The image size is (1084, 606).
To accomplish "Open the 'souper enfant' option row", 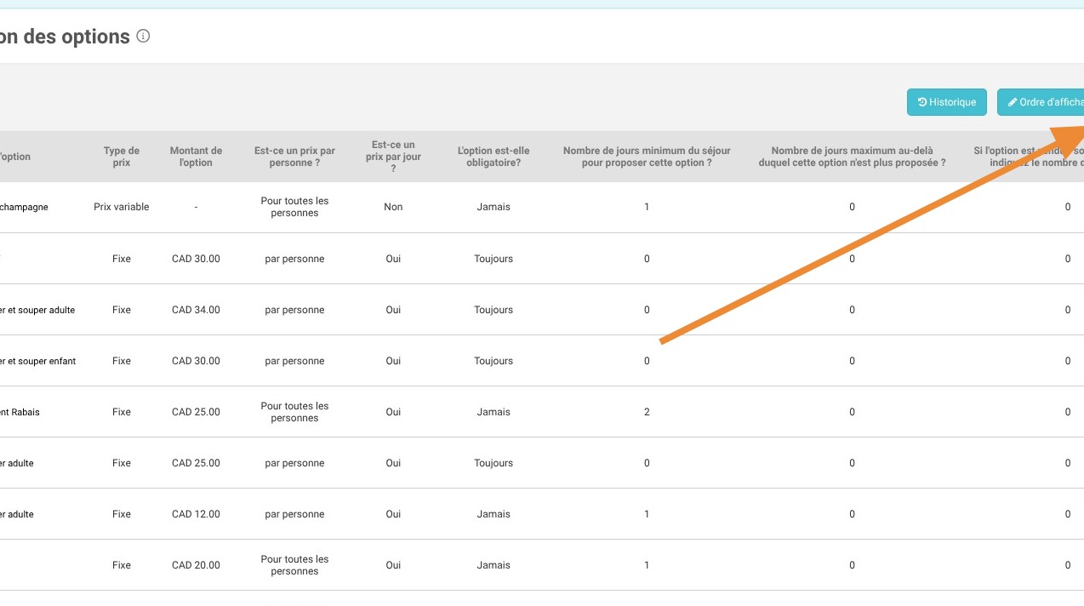I will coord(37,361).
